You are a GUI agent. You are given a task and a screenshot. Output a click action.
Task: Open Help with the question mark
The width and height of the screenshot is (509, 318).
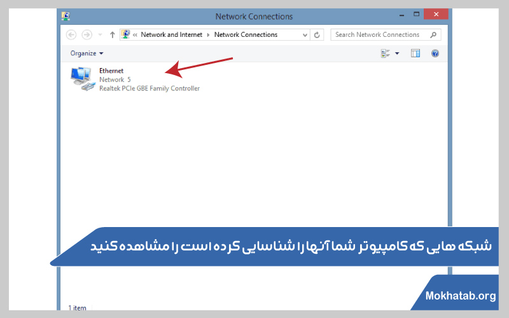point(435,53)
